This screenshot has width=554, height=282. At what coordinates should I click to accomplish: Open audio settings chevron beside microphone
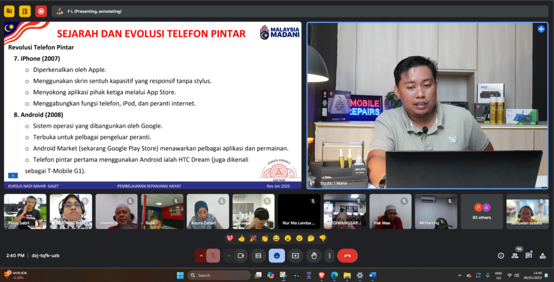point(201,255)
